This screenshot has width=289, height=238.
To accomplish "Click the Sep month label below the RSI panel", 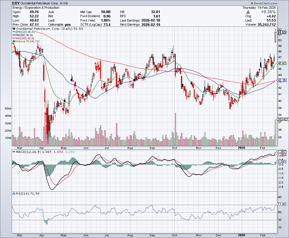I will click(x=152, y=235).
